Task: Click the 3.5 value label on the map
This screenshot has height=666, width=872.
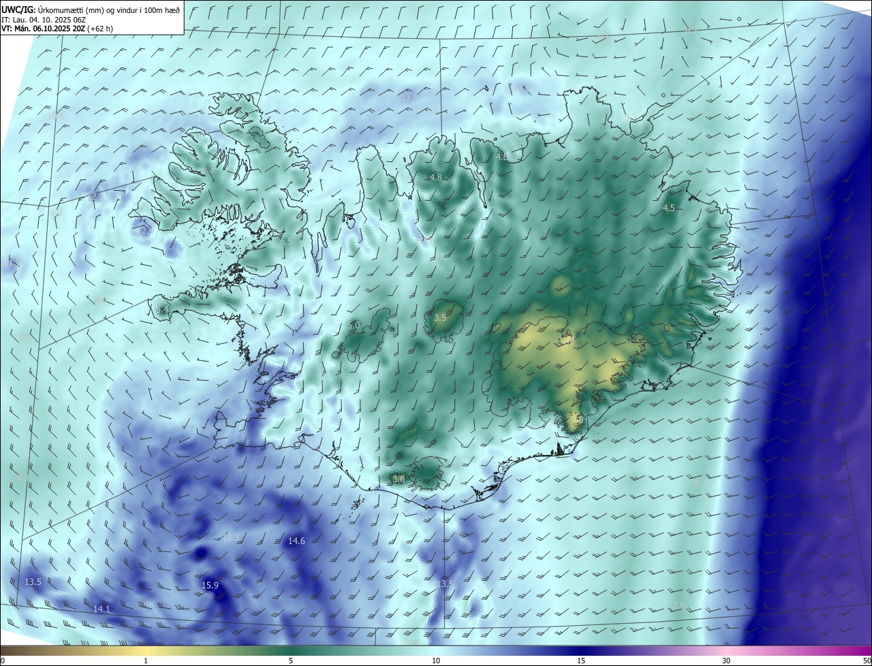Action: (x=440, y=318)
